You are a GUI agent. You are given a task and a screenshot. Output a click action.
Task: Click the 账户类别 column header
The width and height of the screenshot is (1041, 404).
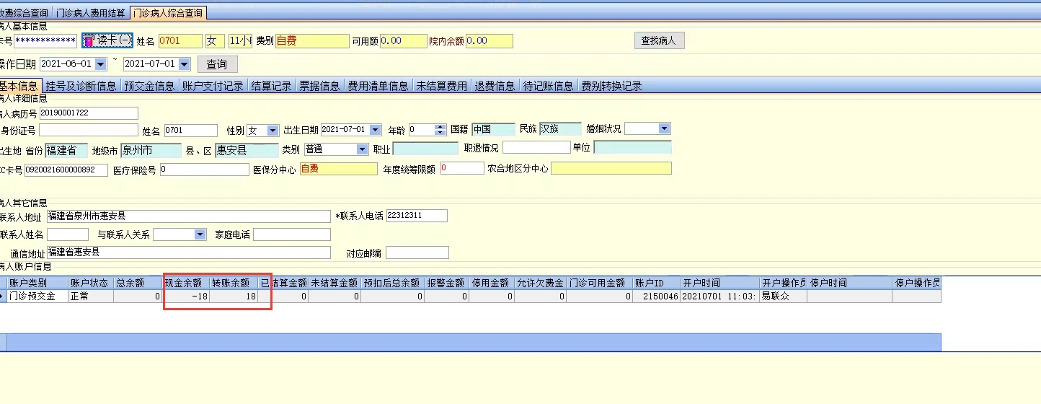(37, 283)
